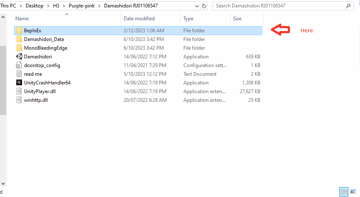Expand chevron after H3 in path

[x=64, y=6]
